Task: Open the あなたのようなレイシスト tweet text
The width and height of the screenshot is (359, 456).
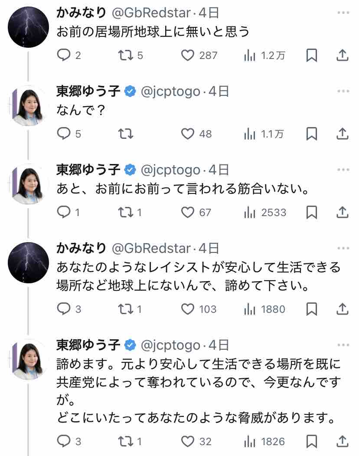Action: 199,276
